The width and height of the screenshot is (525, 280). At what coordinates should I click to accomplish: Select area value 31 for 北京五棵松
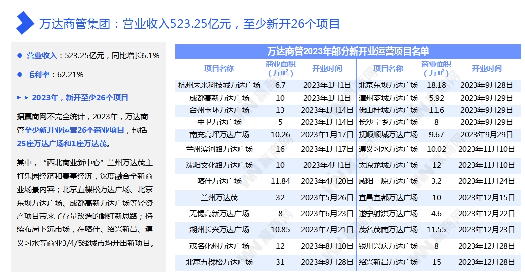(280, 262)
